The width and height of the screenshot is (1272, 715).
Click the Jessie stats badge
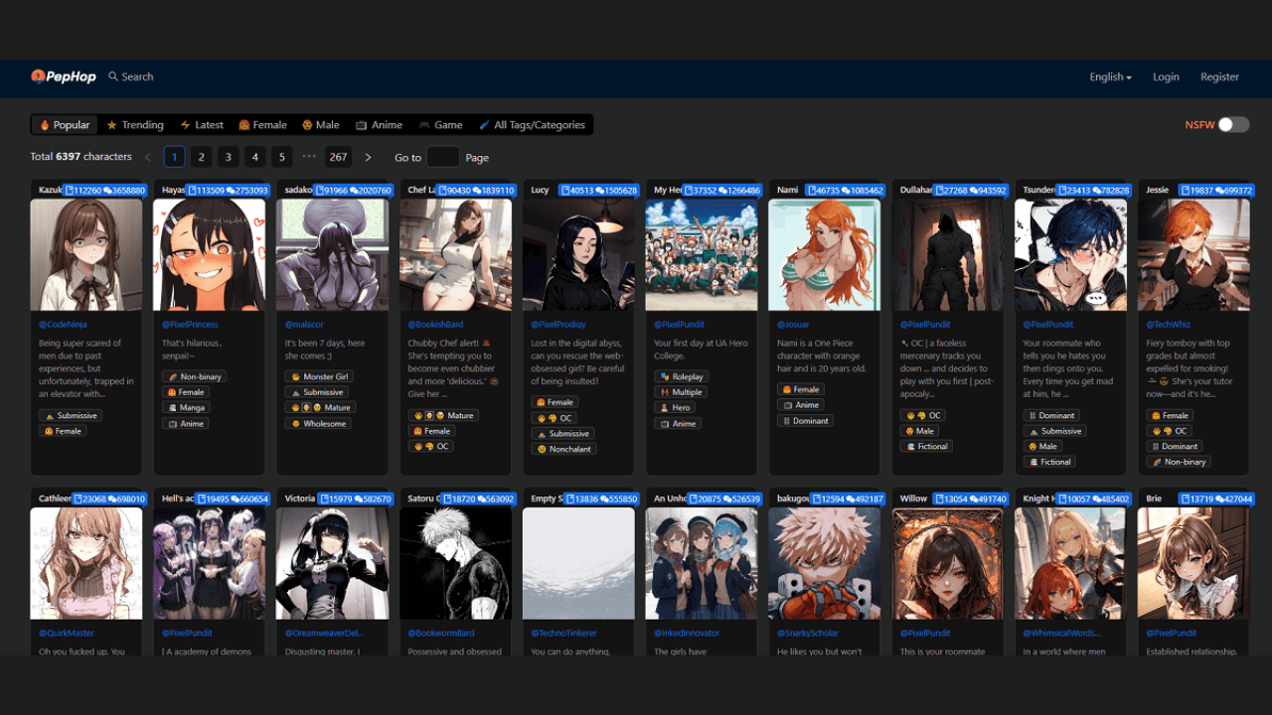coord(1216,190)
